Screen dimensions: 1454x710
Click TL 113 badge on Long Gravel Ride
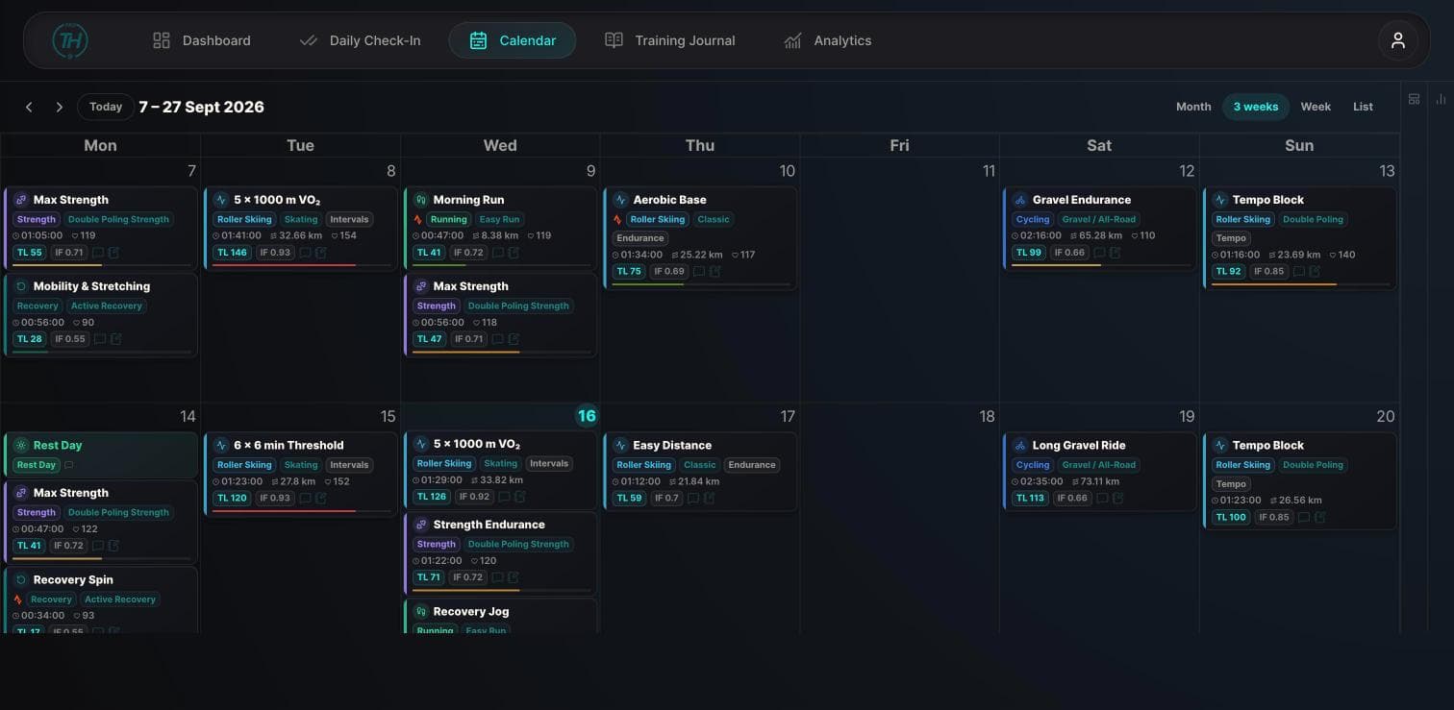[1030, 498]
